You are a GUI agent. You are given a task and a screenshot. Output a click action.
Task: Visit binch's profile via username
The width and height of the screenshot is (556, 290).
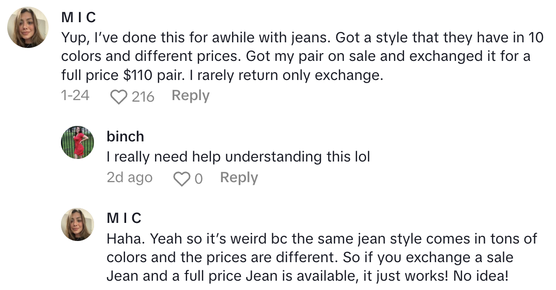(125, 137)
